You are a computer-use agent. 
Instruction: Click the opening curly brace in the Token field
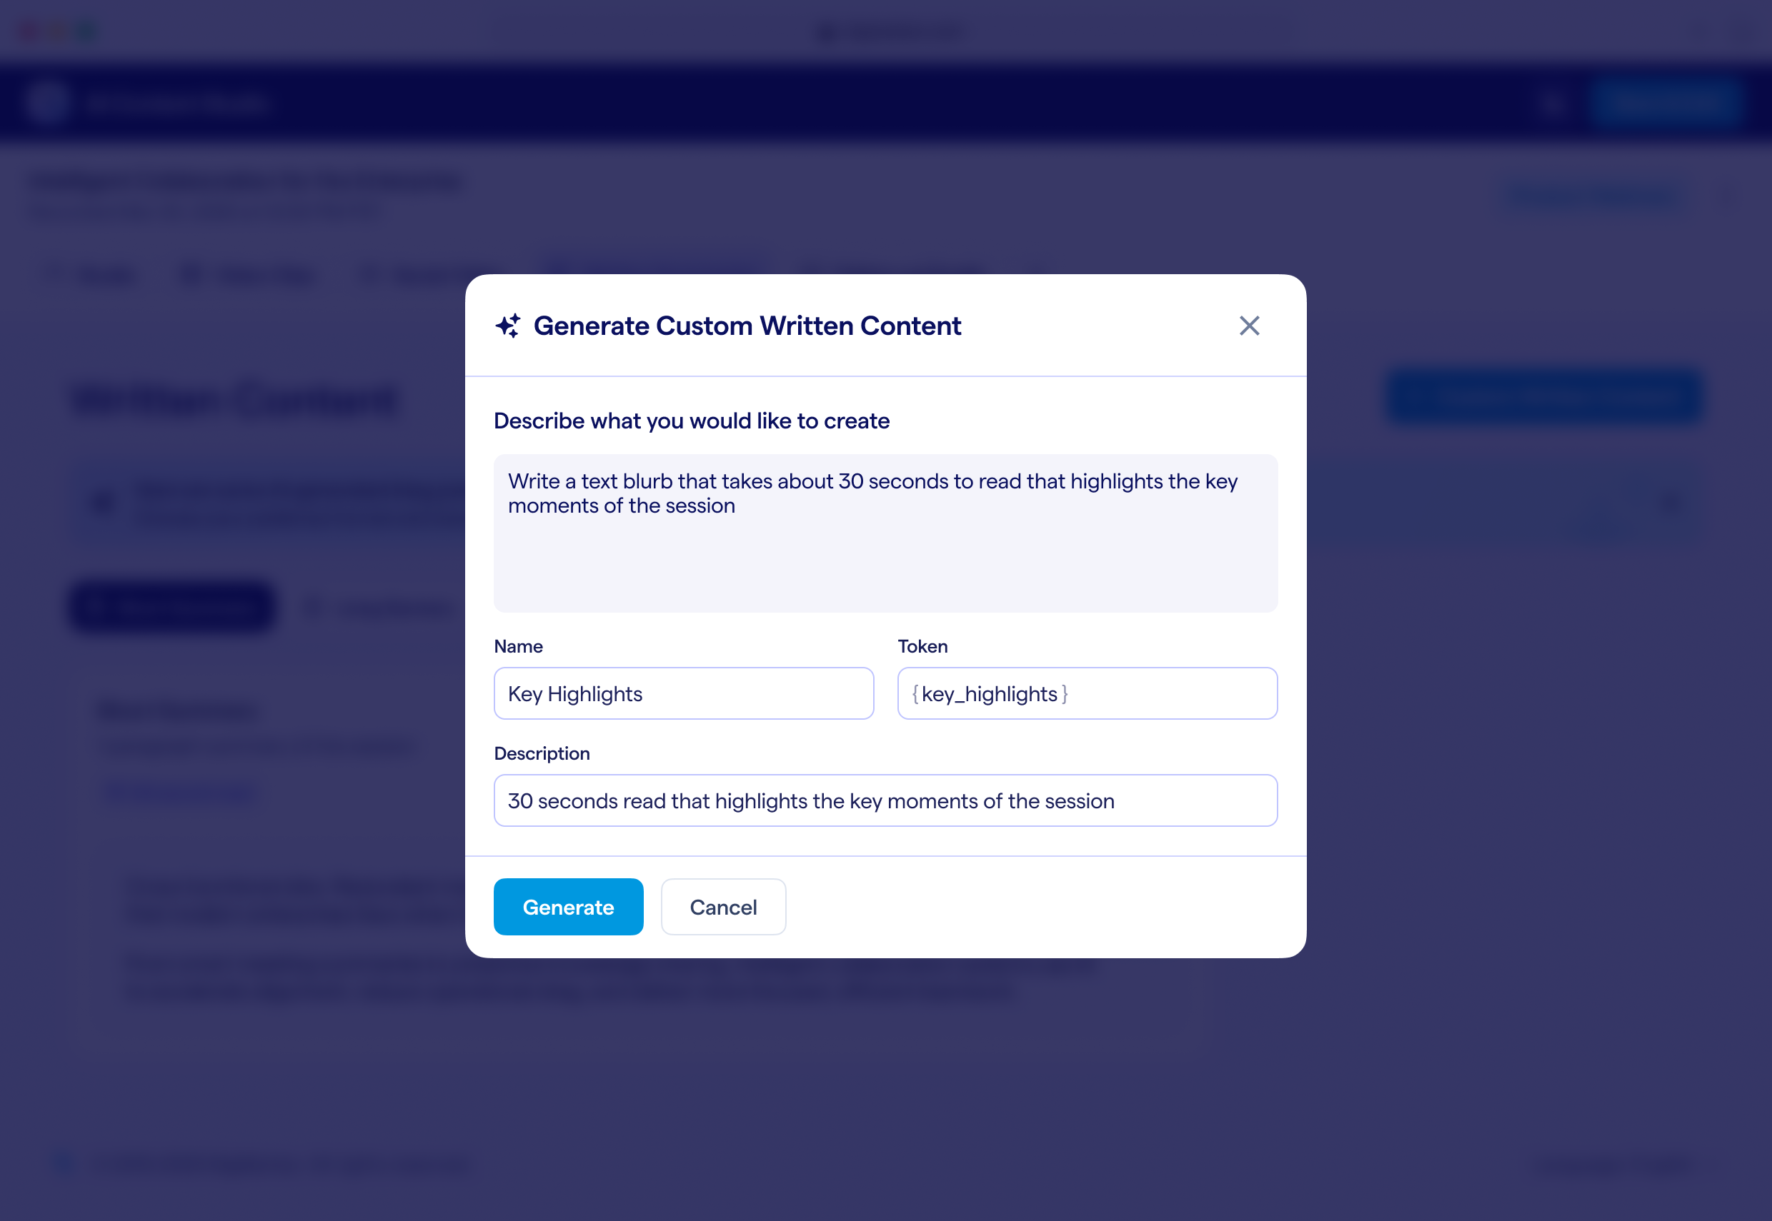[915, 694]
